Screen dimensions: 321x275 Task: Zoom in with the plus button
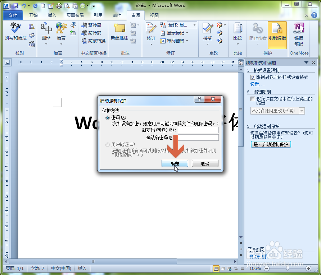(308, 269)
